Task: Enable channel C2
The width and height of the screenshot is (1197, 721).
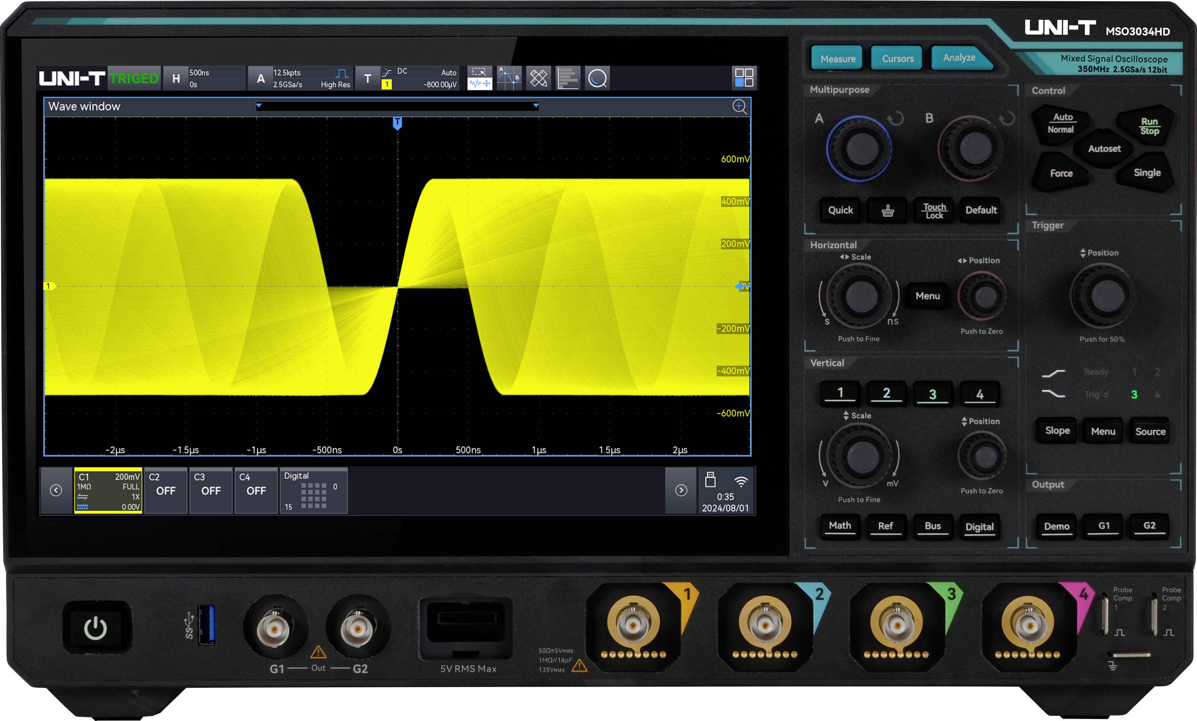Action: [166, 491]
